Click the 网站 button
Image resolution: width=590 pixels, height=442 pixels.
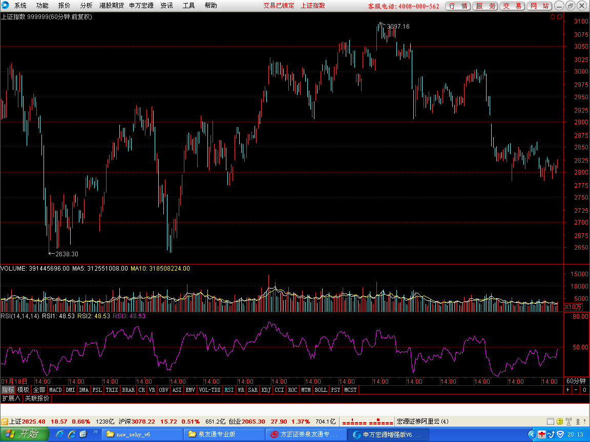(x=539, y=6)
